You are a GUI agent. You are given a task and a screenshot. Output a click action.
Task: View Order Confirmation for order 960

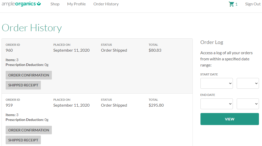click(x=29, y=75)
